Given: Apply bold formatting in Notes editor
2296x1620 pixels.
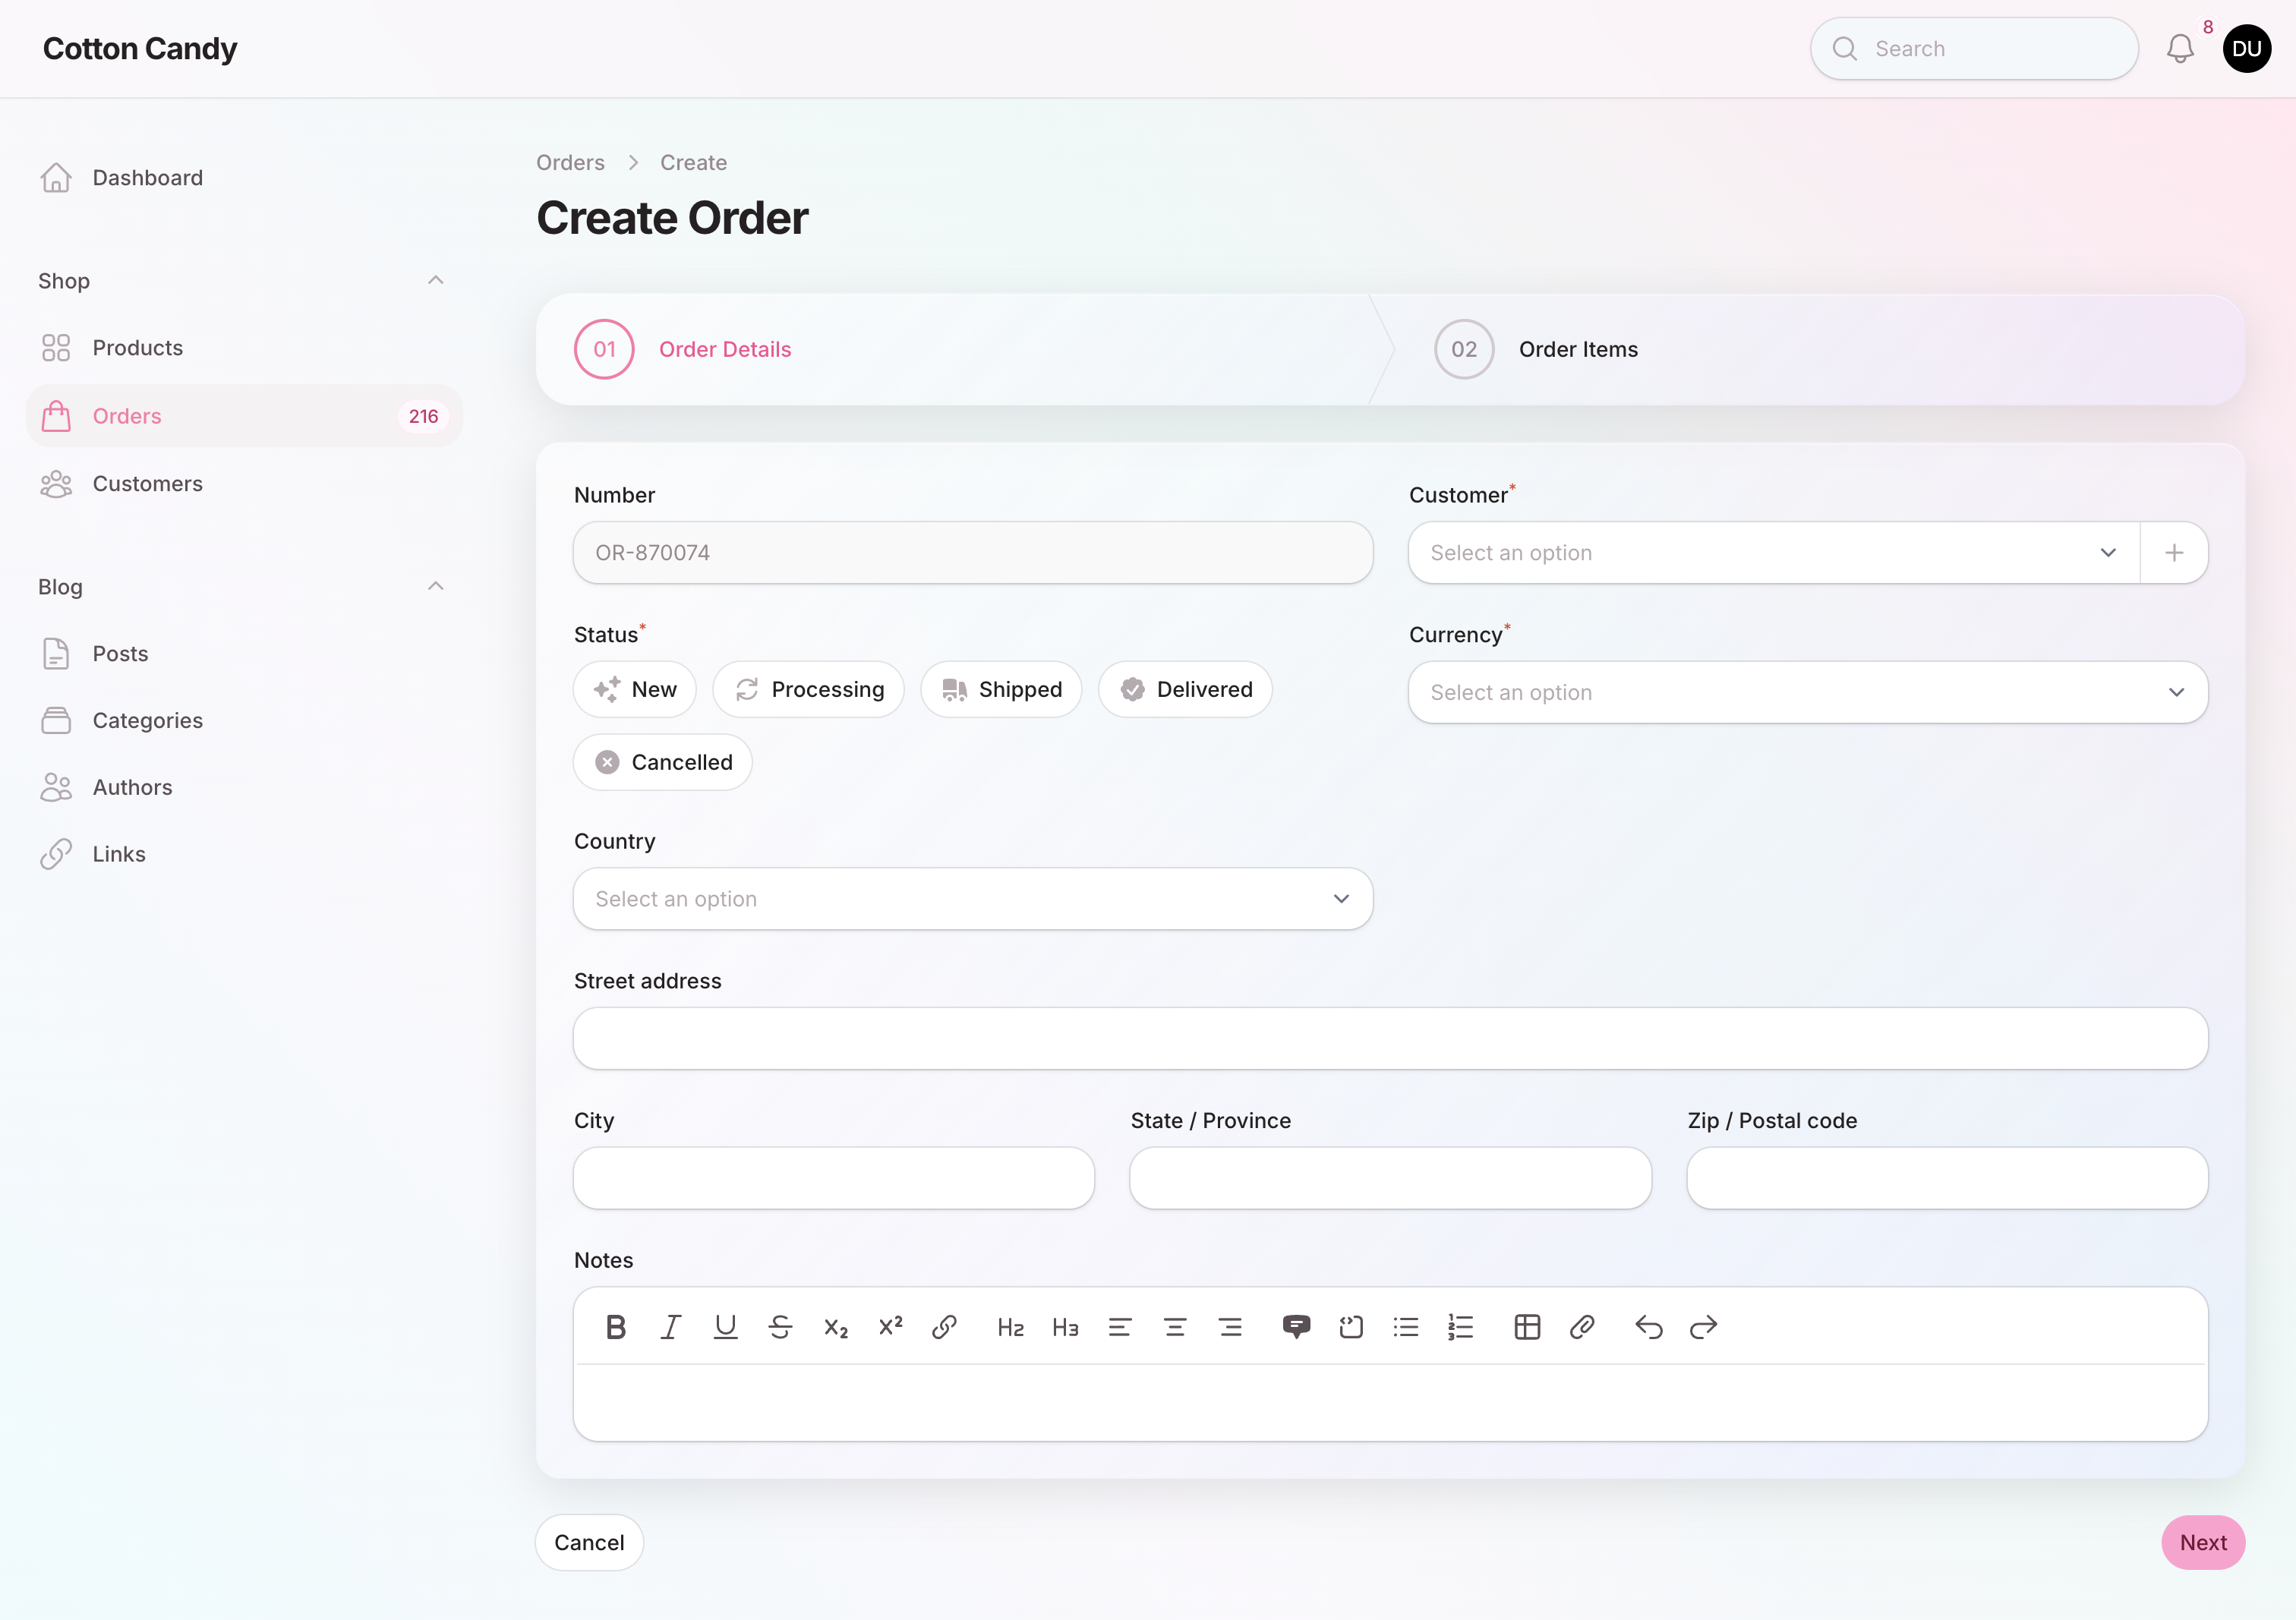Looking at the screenshot, I should pyautogui.click(x=616, y=1327).
